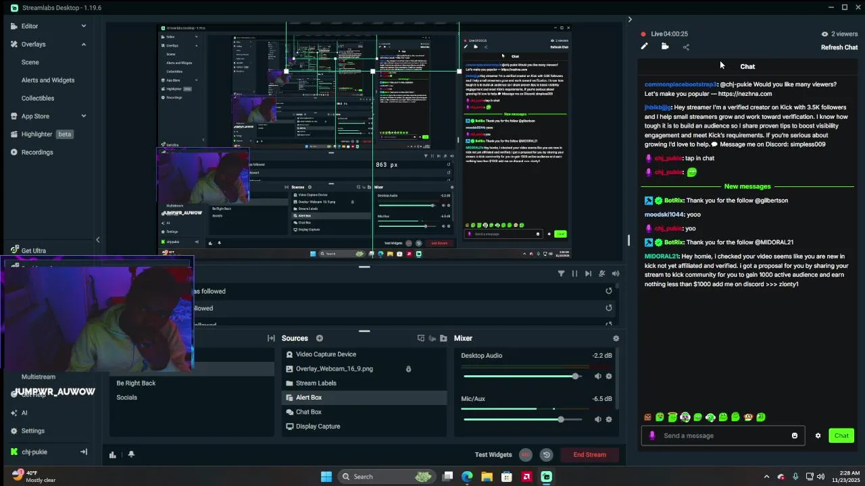Open Scene under Overlays
Viewport: 865px width, 486px height.
pos(30,62)
